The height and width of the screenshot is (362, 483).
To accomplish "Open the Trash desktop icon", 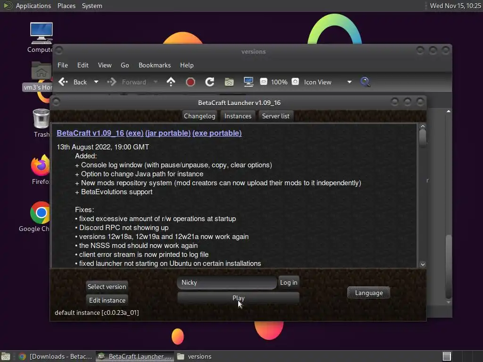I will click(42, 123).
